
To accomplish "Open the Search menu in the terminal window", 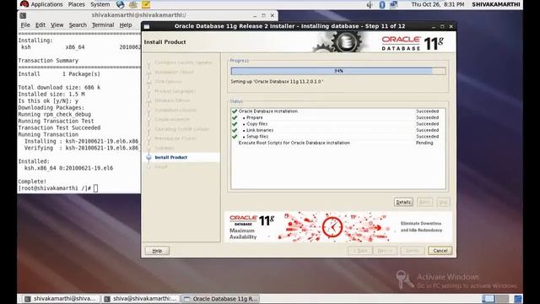I will click(x=78, y=25).
